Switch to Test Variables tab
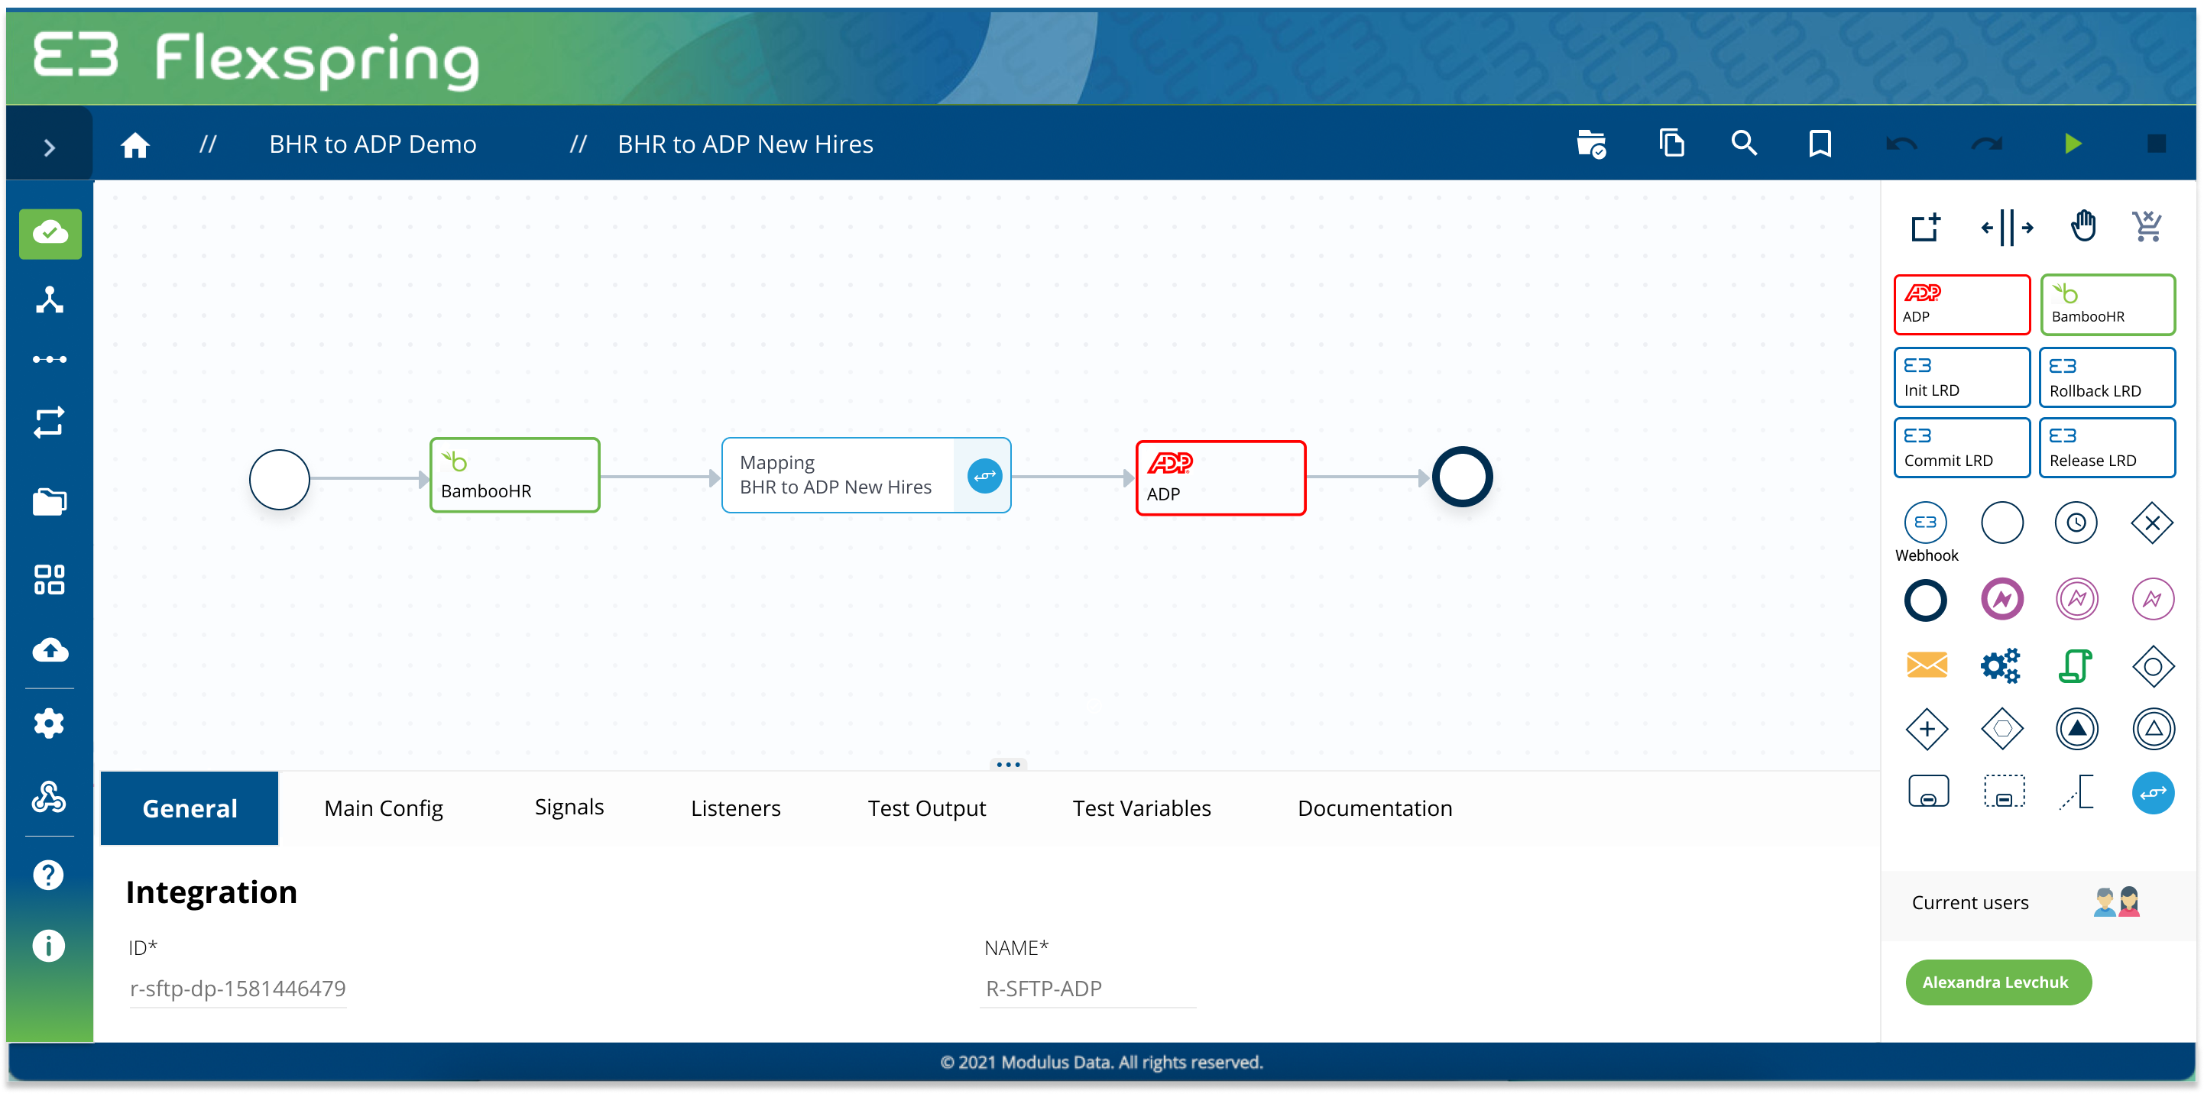This screenshot has height=1094, width=2204. point(1142,808)
